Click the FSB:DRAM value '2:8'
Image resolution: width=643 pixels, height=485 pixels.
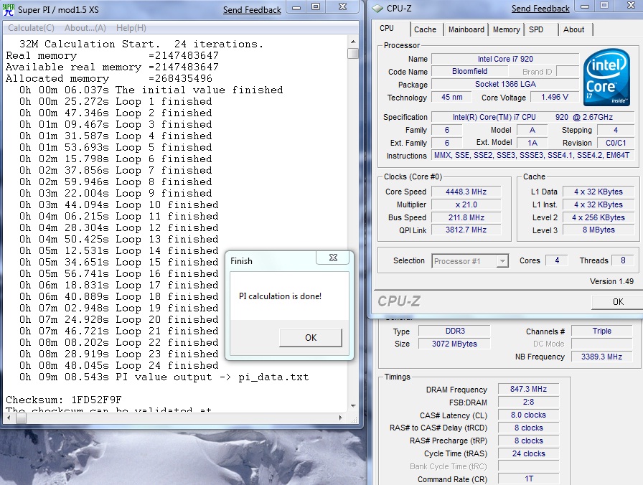coord(529,402)
